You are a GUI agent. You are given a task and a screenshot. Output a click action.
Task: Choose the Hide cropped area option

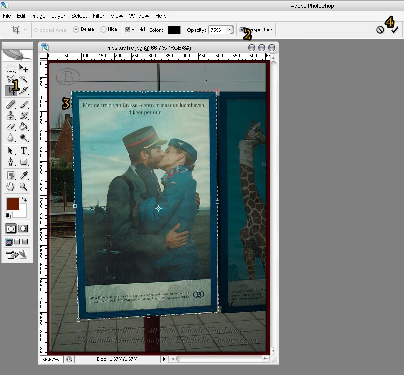click(x=103, y=29)
